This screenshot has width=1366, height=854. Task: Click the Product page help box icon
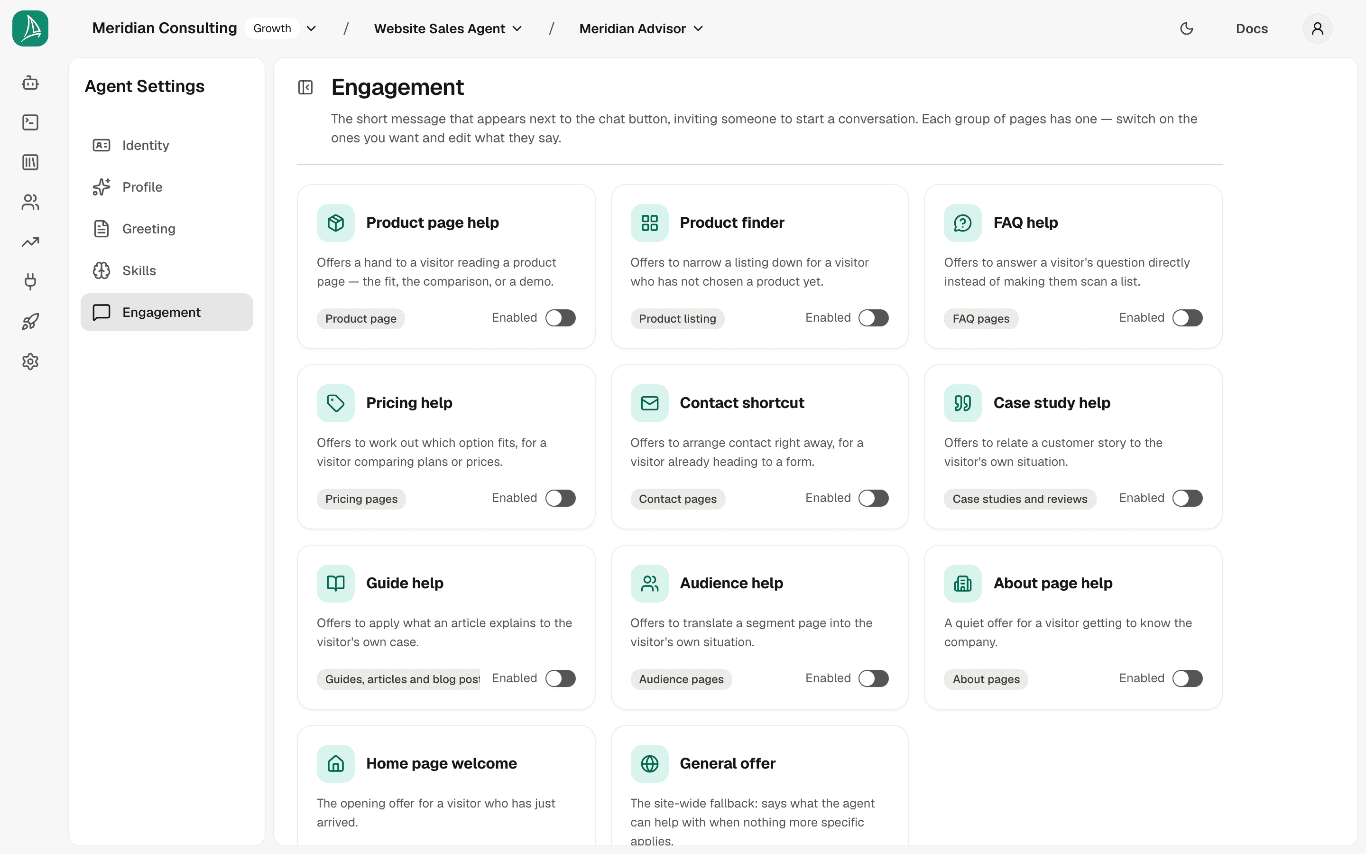[x=336, y=223]
